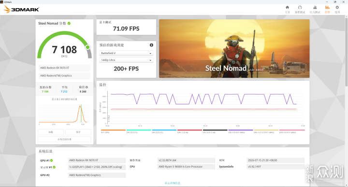Click the DISPLAY1 3840 × 2160 field

(x=97, y=167)
